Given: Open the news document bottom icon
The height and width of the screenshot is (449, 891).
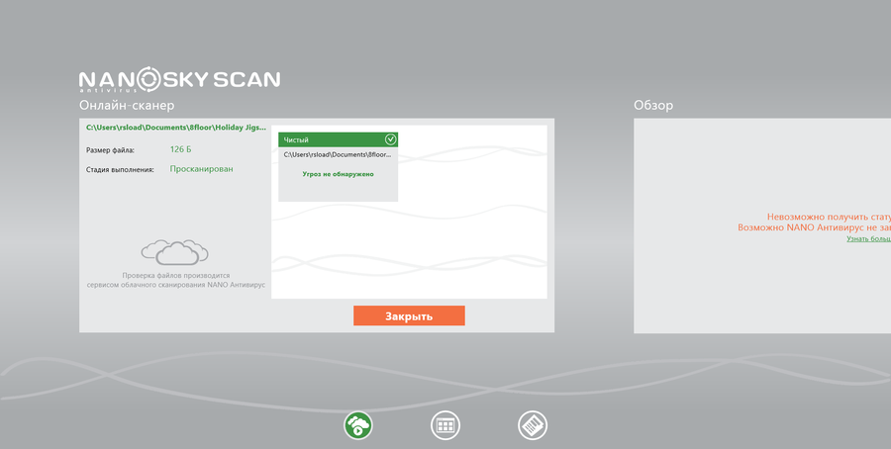Looking at the screenshot, I should tap(533, 425).
